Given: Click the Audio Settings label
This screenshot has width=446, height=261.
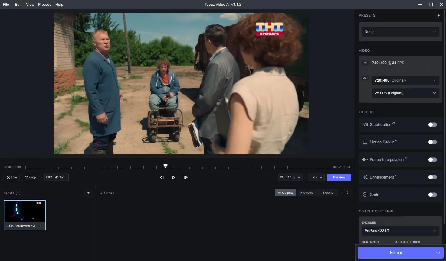Looking at the screenshot, I should coord(408,242).
